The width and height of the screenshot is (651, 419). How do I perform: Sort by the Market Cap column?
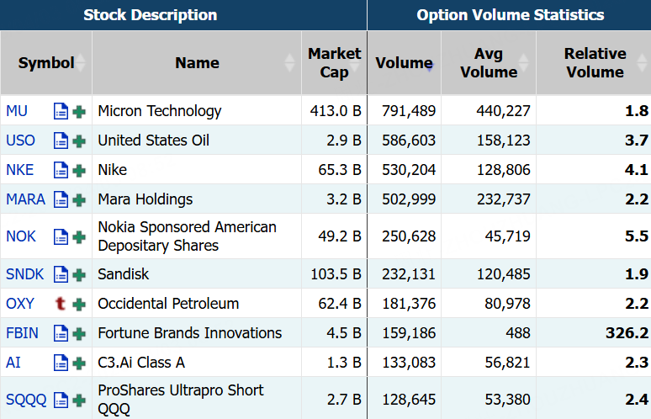point(334,63)
